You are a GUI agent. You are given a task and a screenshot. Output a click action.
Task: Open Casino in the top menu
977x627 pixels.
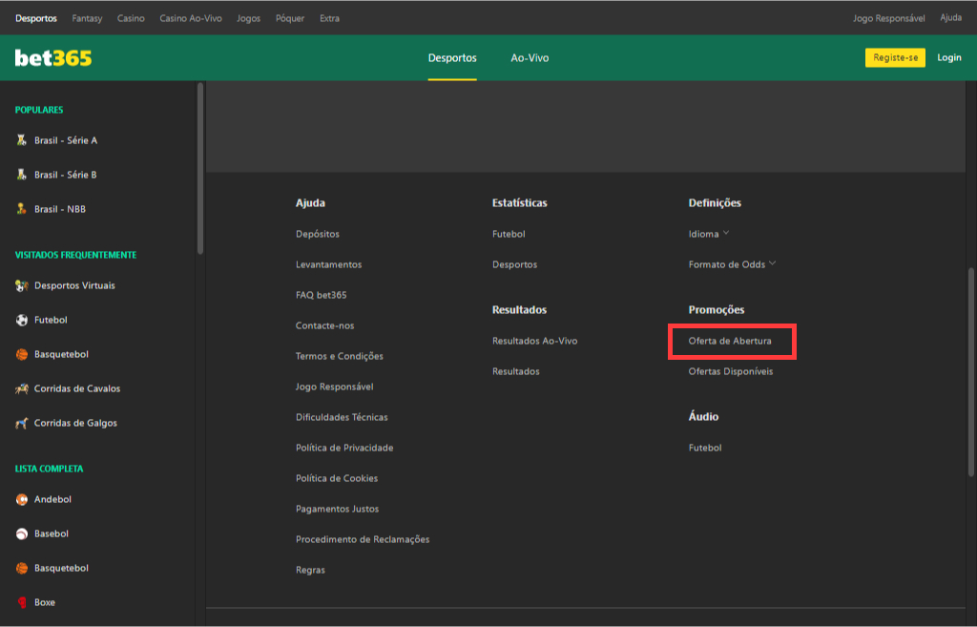(x=131, y=18)
